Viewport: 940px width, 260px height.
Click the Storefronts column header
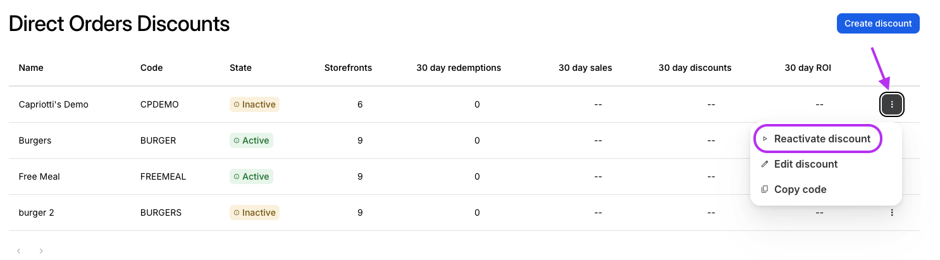point(348,68)
